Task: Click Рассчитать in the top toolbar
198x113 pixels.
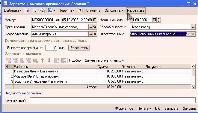Action: click(136, 11)
